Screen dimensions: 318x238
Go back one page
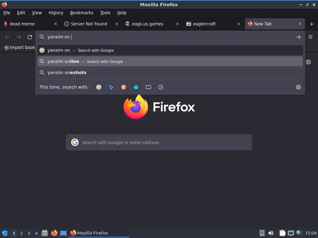click(x=7, y=37)
